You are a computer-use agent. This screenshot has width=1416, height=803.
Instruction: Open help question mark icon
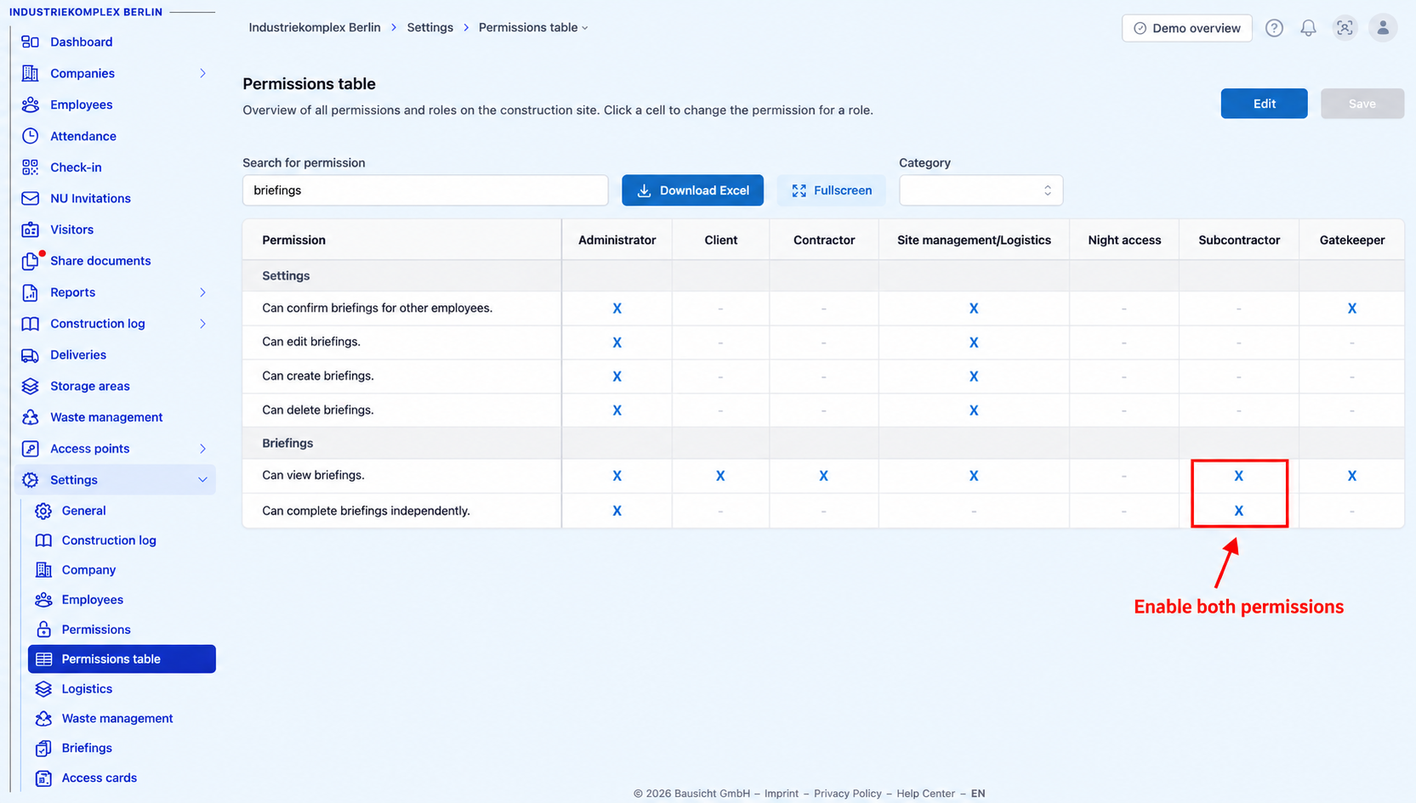(1274, 28)
